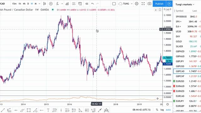201x113 pixels.
Task: Click the blue Publish button
Action: pyautogui.click(x=159, y=4)
